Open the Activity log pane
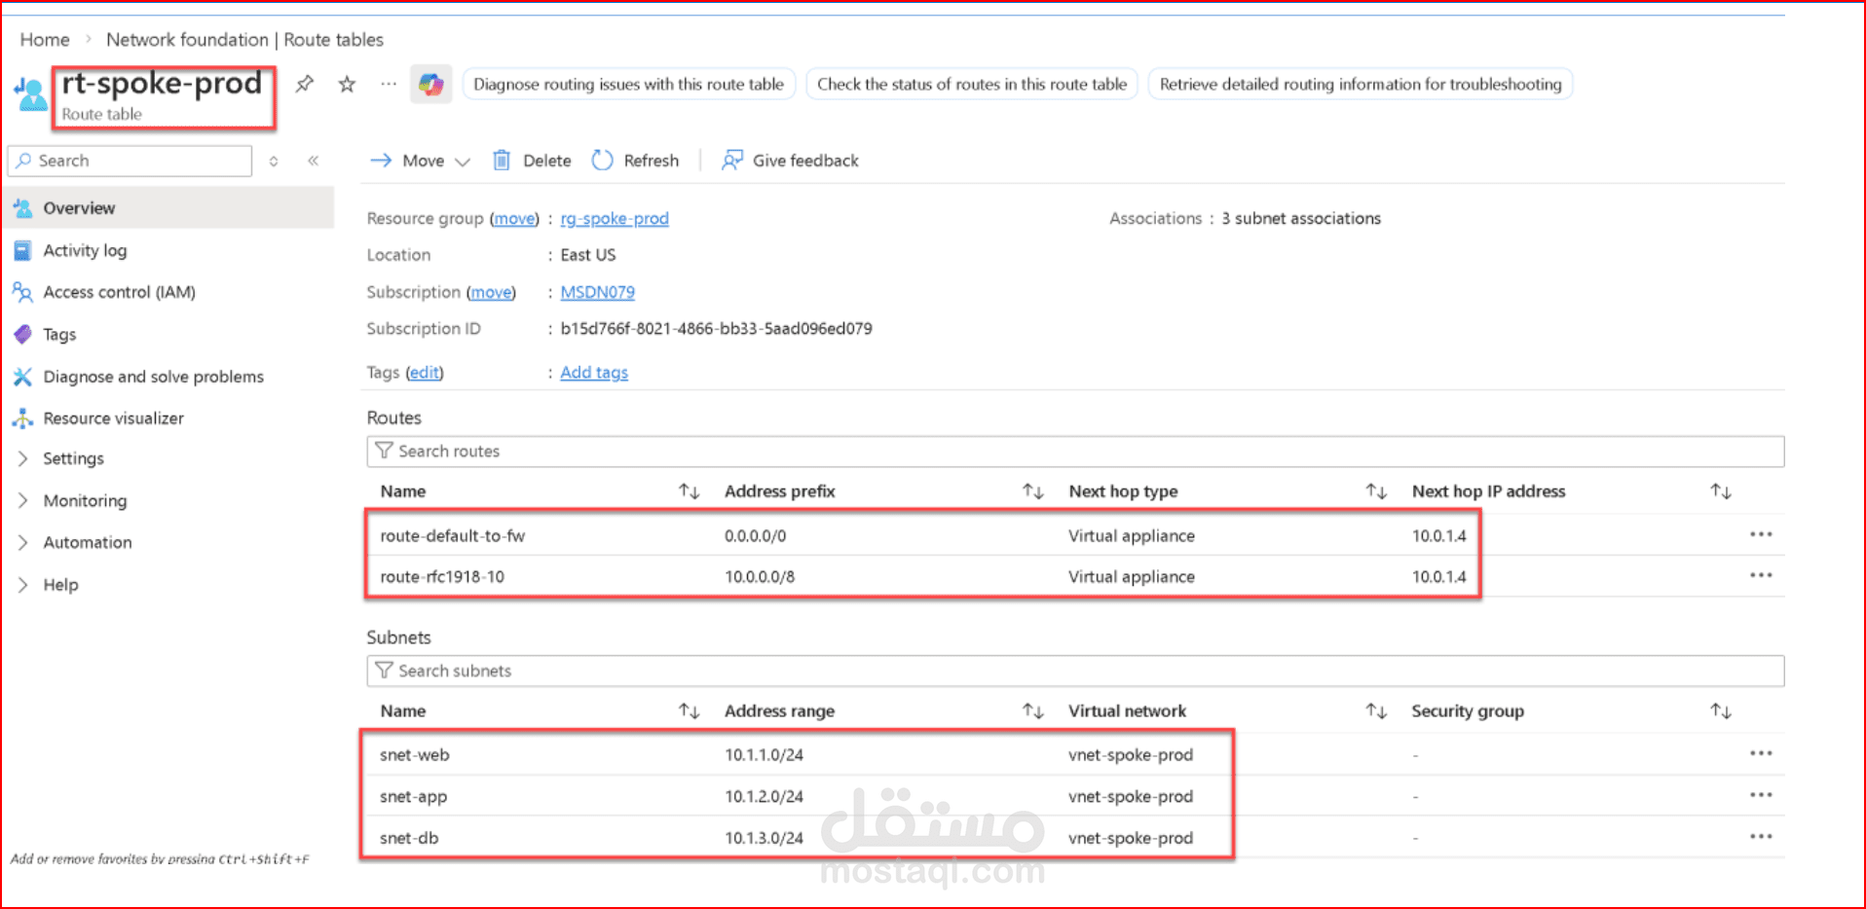 [x=85, y=250]
